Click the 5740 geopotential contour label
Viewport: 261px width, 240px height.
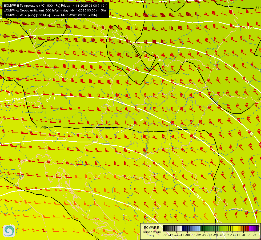point(16,99)
